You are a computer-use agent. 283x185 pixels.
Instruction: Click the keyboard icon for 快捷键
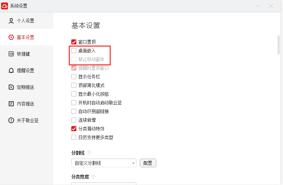pos(11,54)
